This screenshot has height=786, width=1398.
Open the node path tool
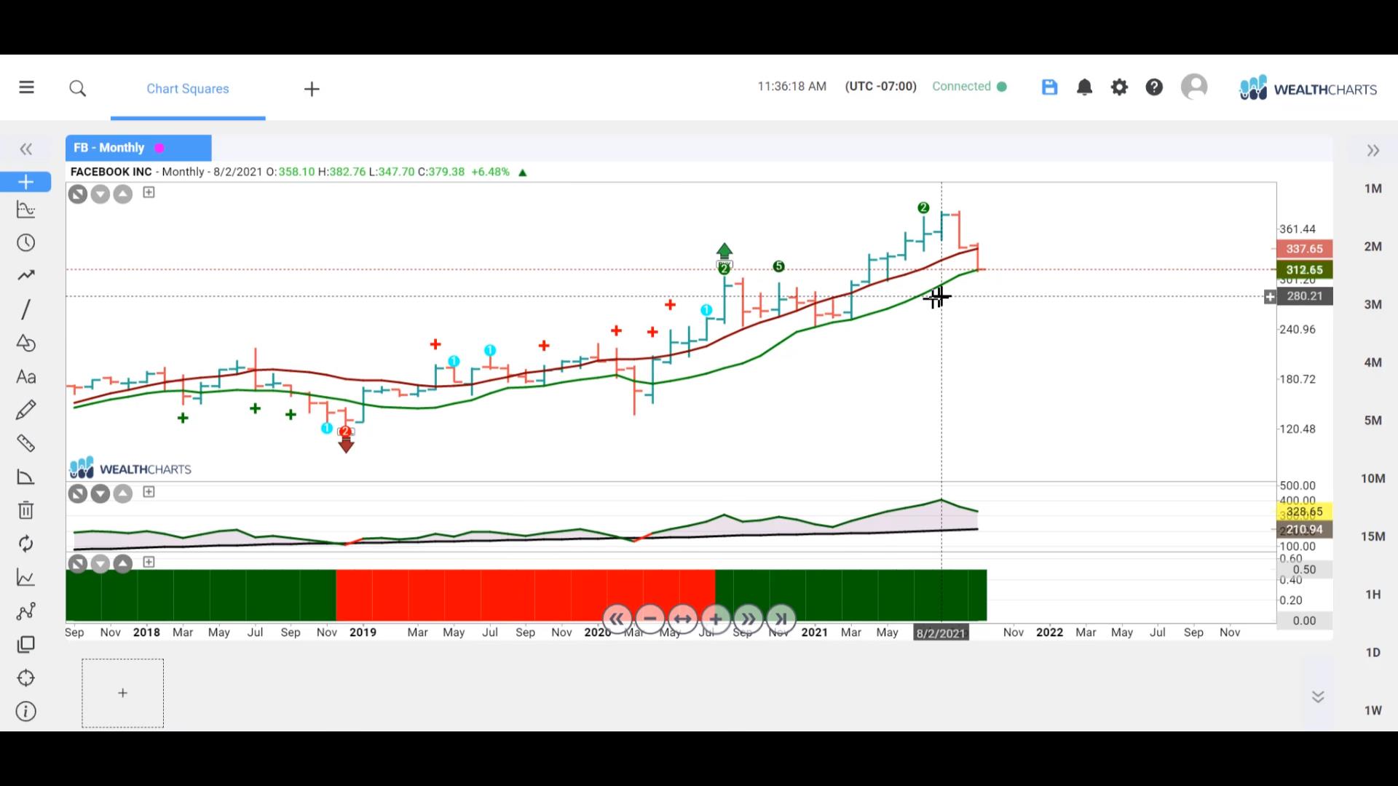tap(25, 611)
